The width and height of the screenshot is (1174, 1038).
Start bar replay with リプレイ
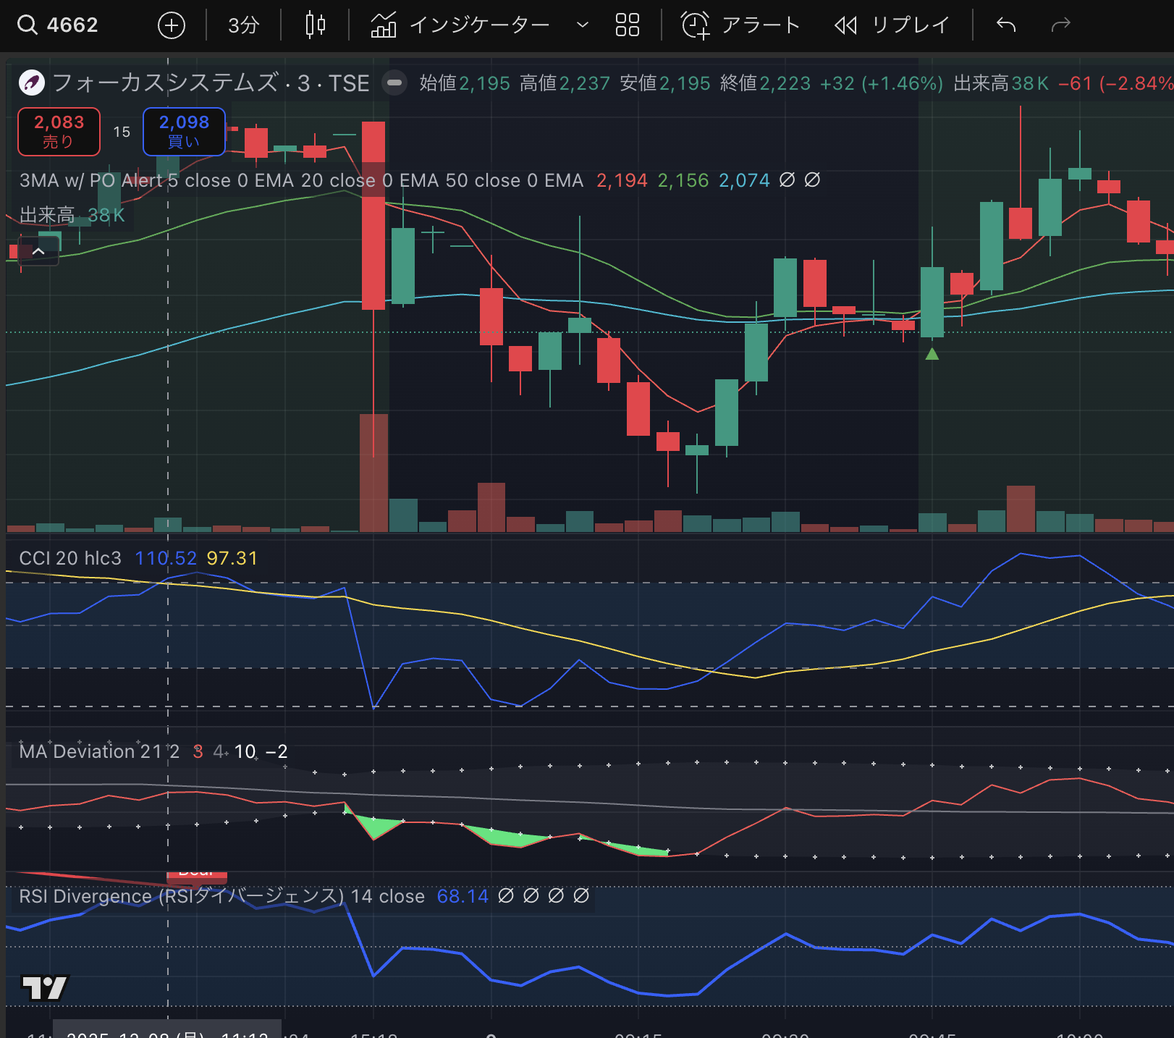pos(892,25)
